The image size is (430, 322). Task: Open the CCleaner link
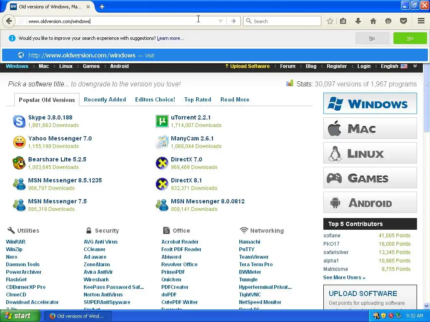94,249
